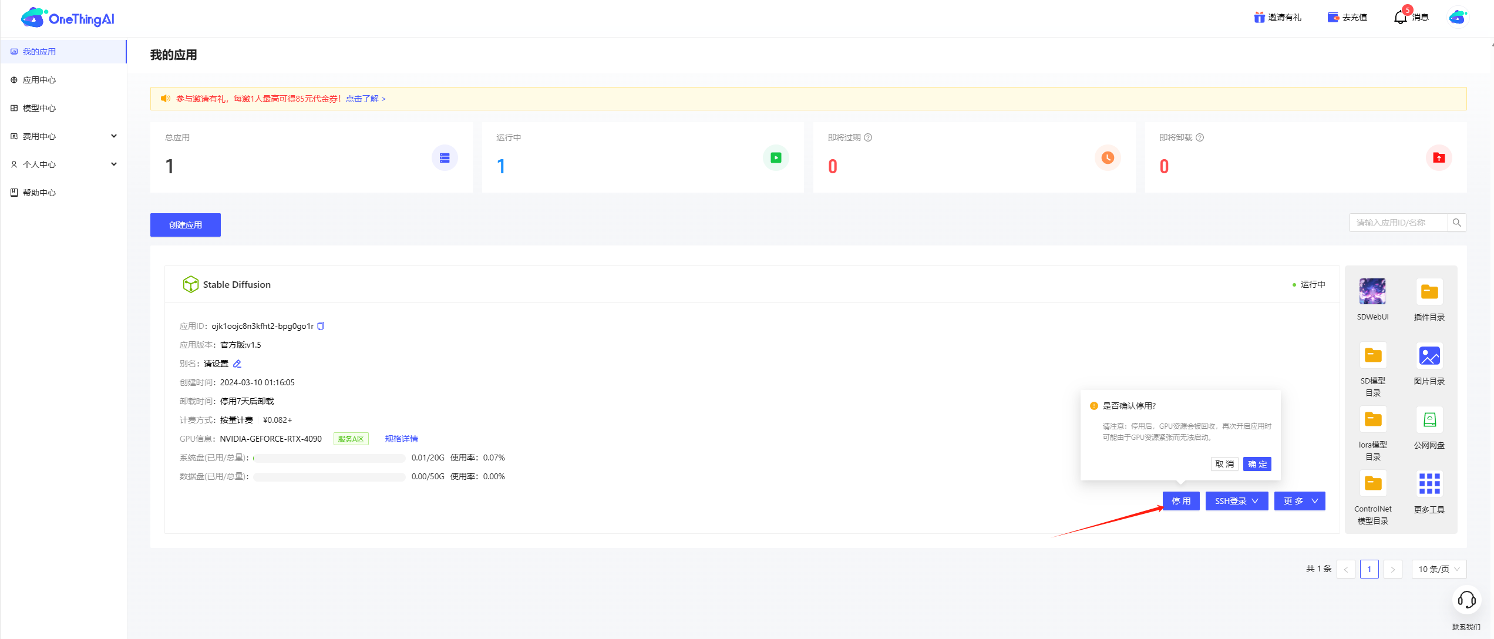Viewport: 1494px width, 639px height.
Task: Open the SSH登录 dropdown button
Action: 1236,501
